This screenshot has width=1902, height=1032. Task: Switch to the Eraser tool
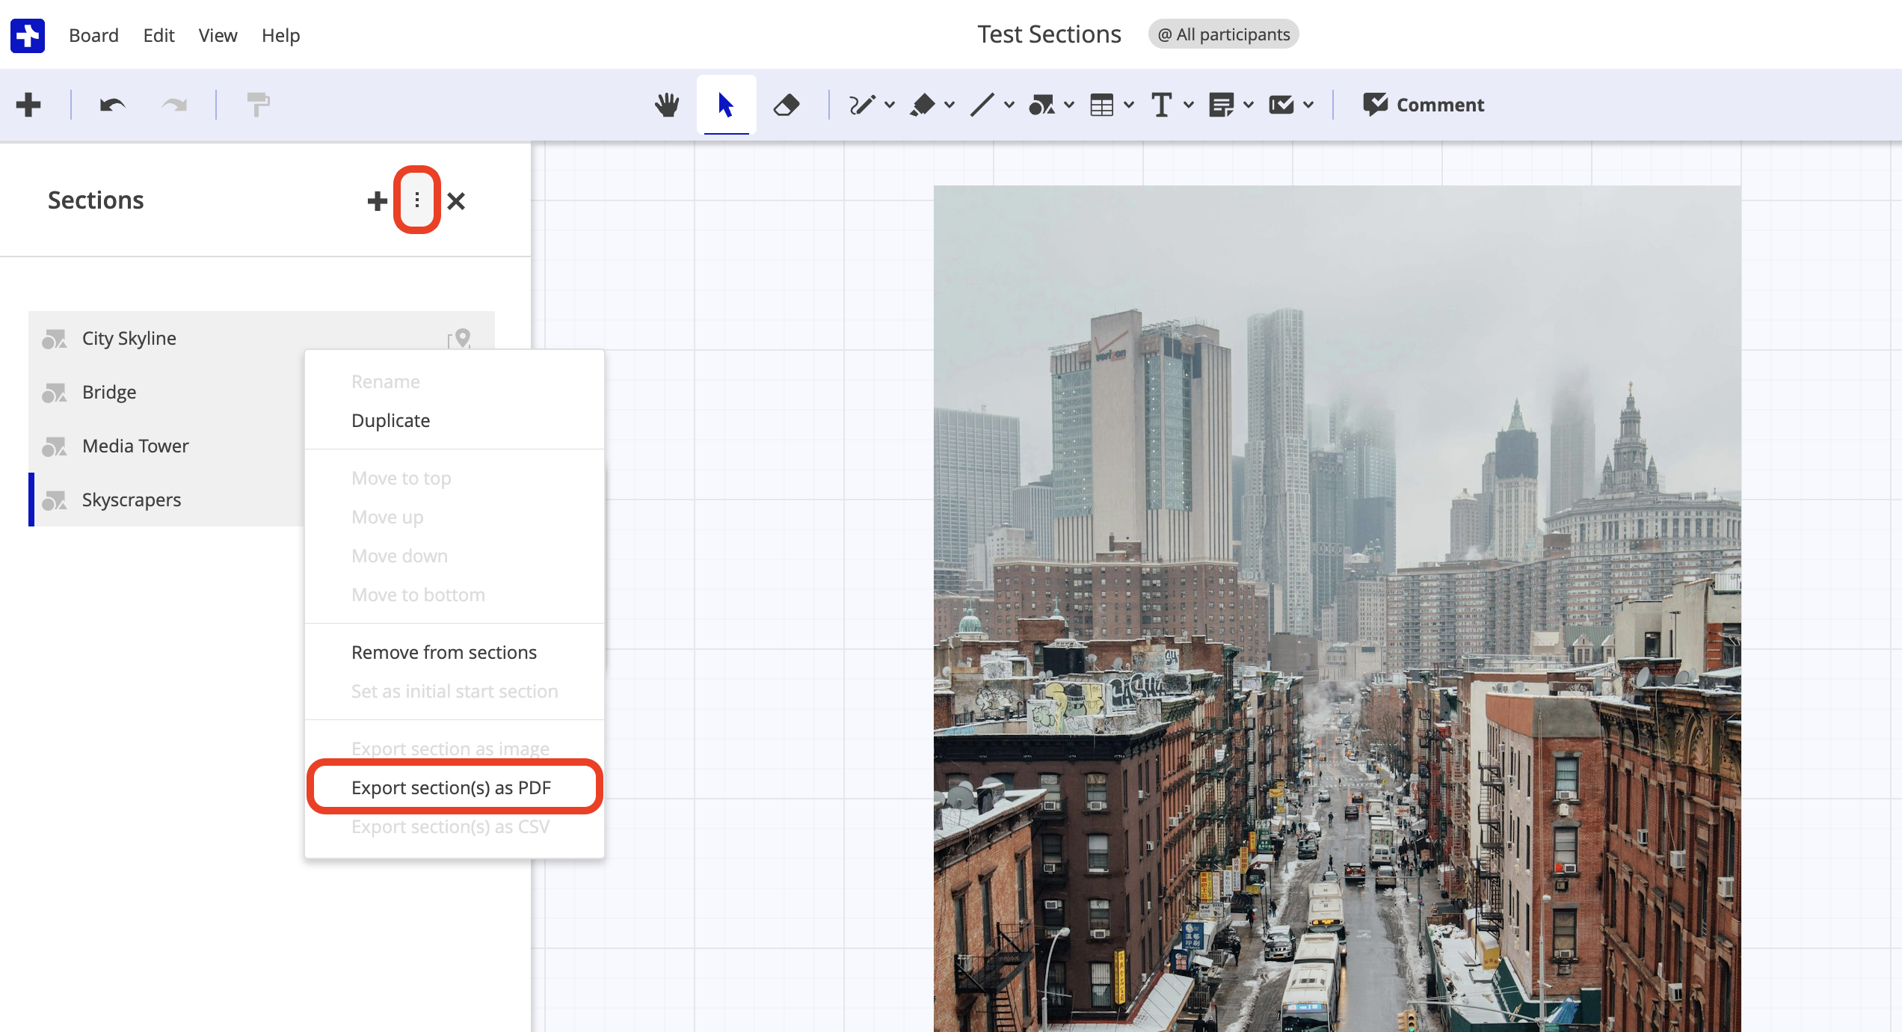[x=787, y=105]
